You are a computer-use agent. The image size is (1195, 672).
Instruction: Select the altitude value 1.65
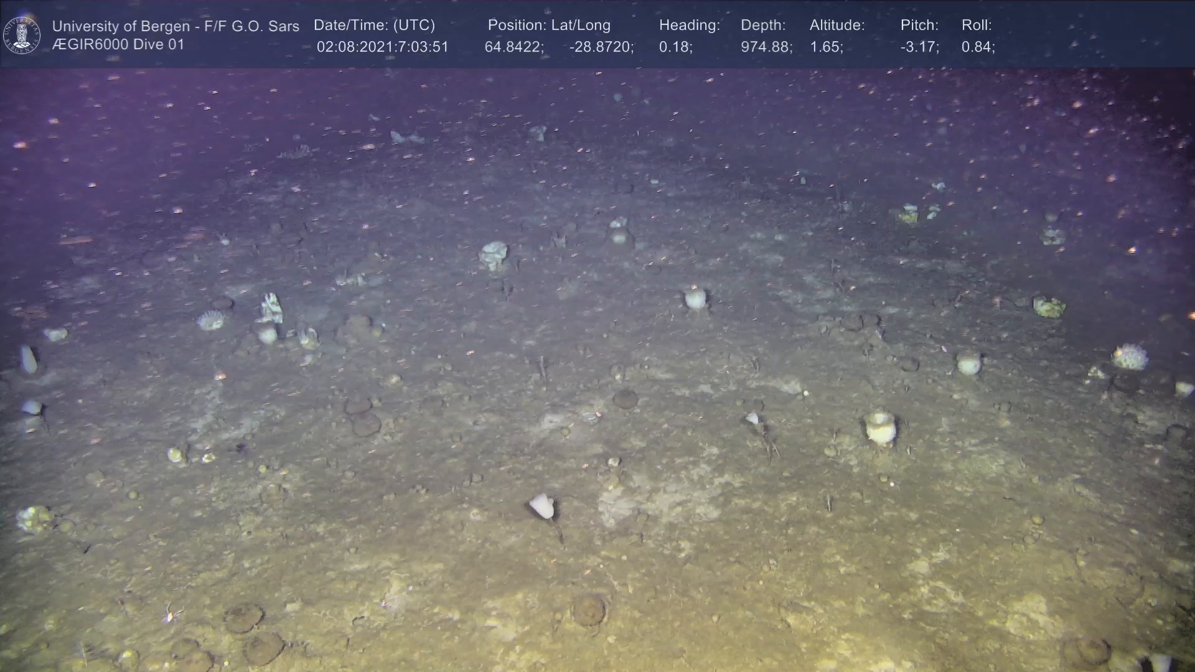click(826, 47)
